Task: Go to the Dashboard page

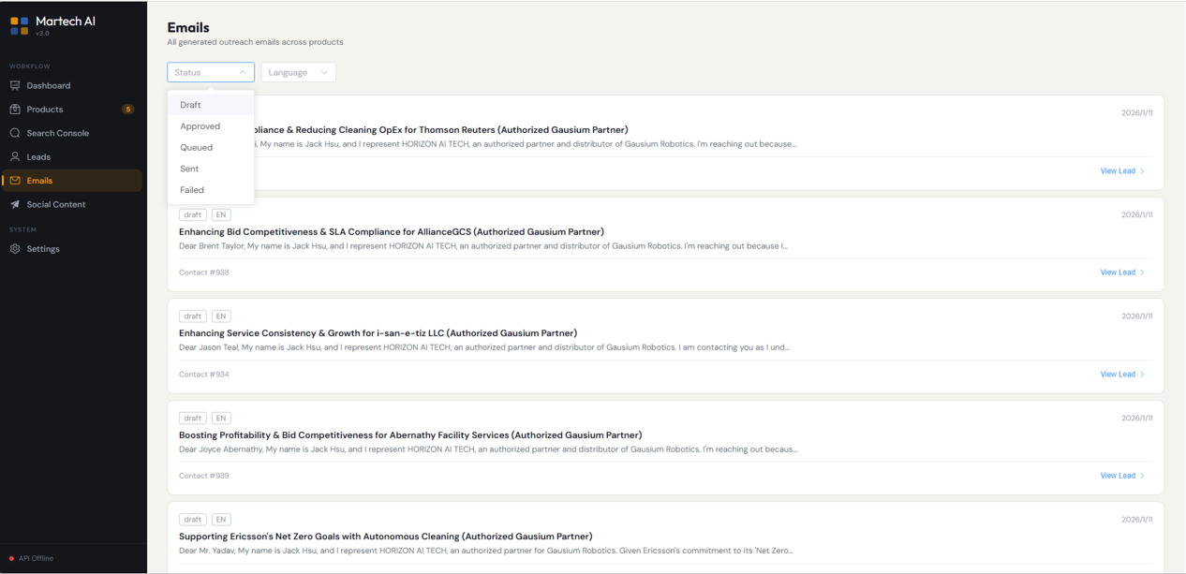Action: [72, 85]
